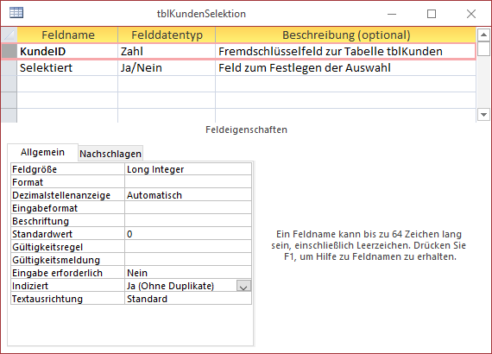492x354 pixels.
Task: Switch to the Nachschlagen tab
Action: tap(110, 154)
